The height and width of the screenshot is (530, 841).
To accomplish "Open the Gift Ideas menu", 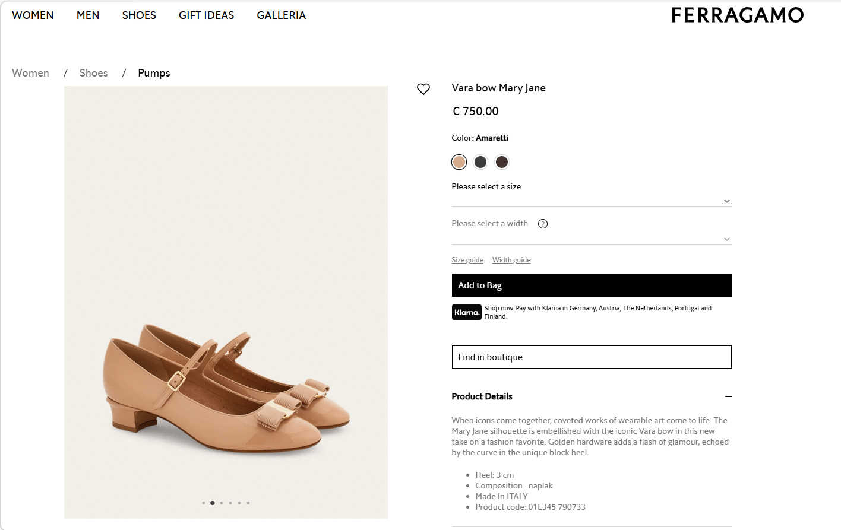I will 206,15.
